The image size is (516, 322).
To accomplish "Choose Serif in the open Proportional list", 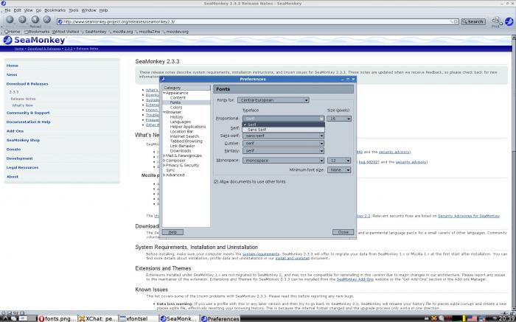I will click(283, 125).
